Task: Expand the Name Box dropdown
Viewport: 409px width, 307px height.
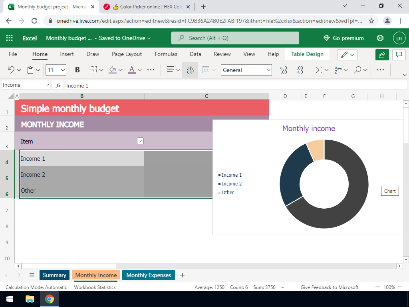Action: [47, 85]
